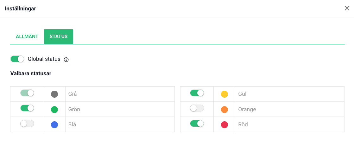Click the Grön status label
This screenshot has width=354, height=143.
coord(74,110)
